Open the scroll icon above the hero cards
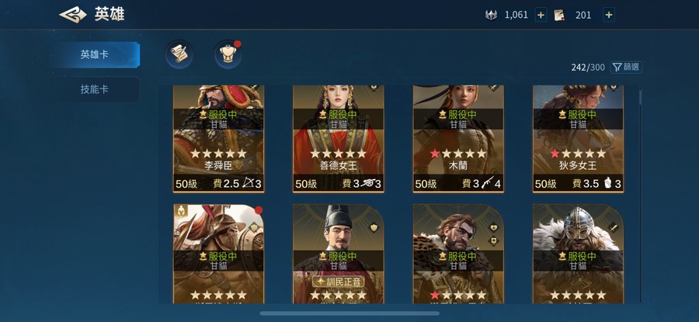This screenshot has width=699, height=322. [x=179, y=54]
